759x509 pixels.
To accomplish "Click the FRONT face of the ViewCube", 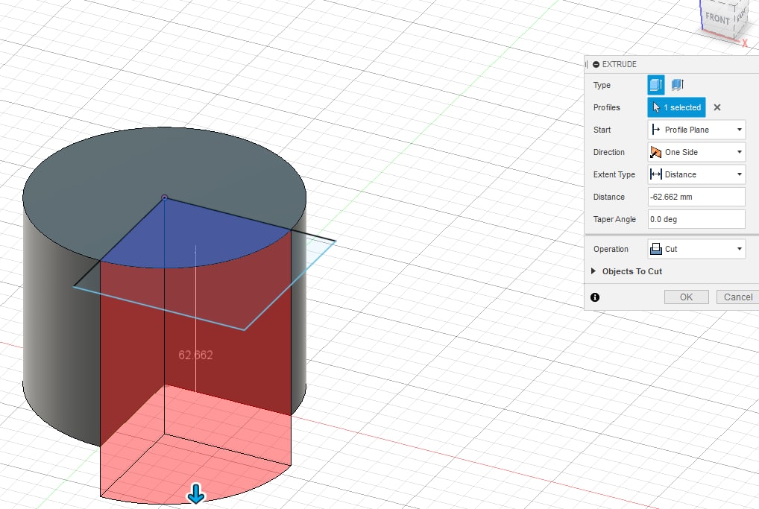I will [x=717, y=19].
